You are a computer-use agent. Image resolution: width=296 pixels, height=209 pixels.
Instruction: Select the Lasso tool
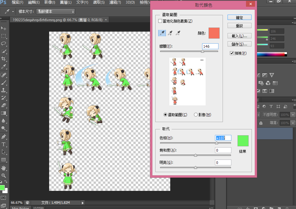click(4, 43)
